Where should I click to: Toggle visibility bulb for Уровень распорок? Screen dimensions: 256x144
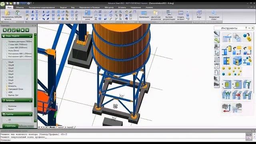click(x=7, y=42)
